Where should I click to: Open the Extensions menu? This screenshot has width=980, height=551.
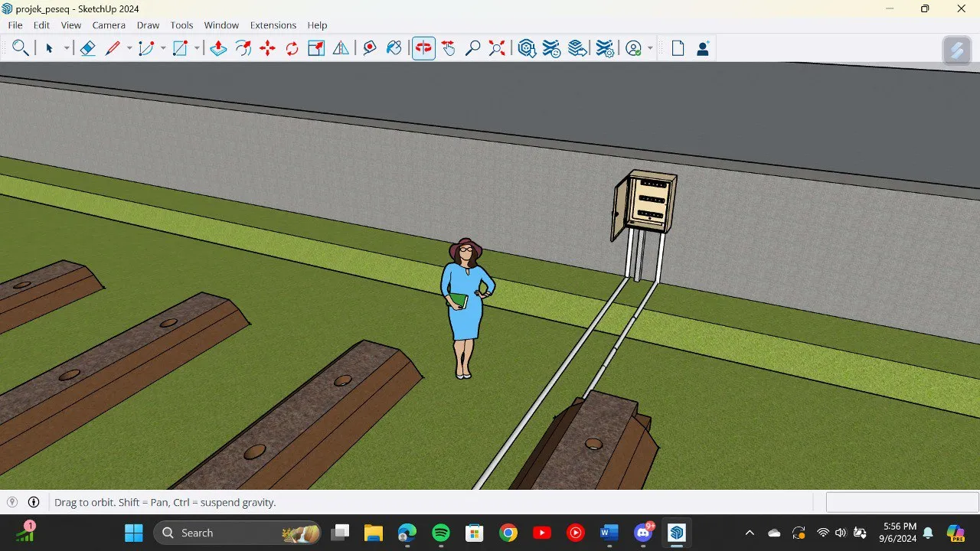273,25
